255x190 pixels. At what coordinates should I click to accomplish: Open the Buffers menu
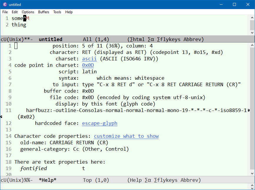44,12
